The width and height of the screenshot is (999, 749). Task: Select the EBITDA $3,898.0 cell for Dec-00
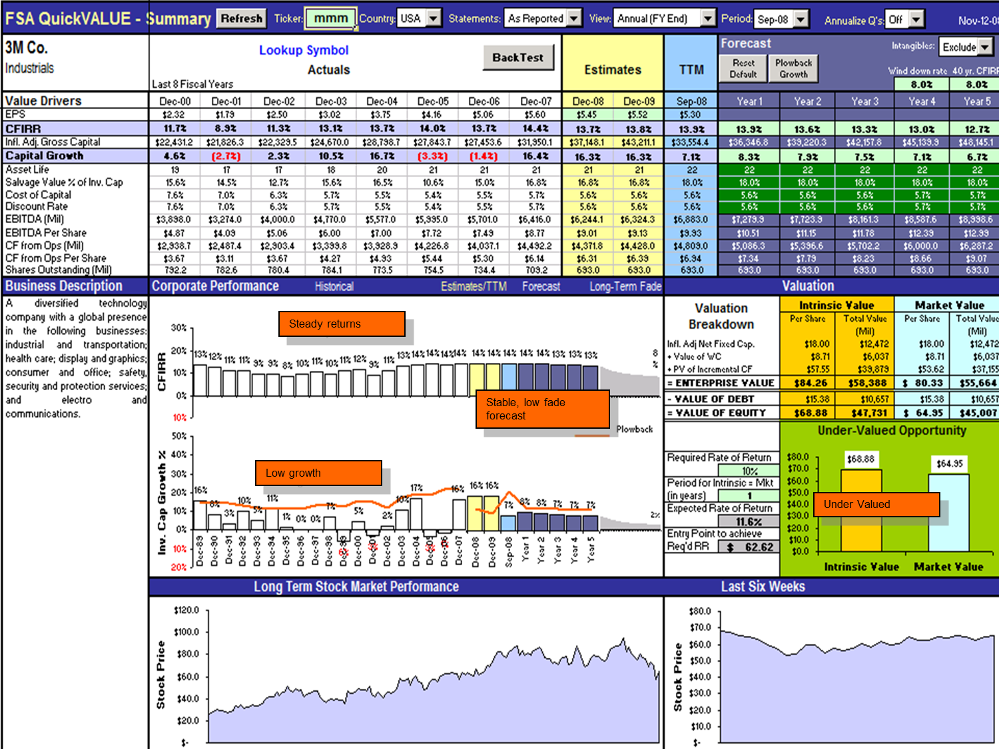pos(174,220)
